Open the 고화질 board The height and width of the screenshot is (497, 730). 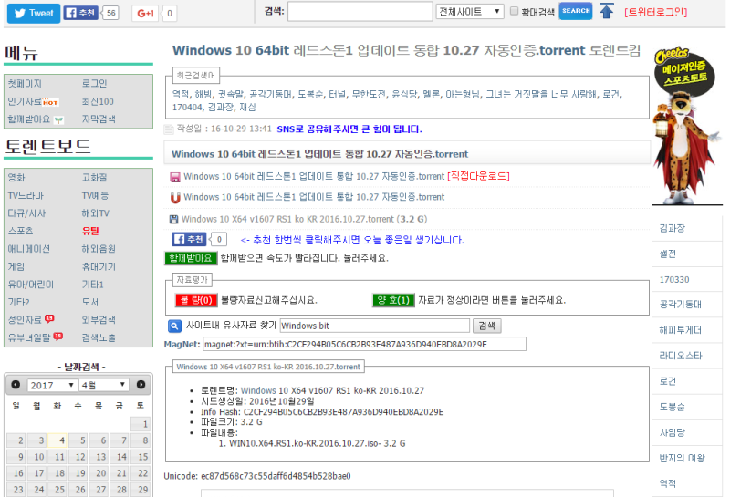95,178
